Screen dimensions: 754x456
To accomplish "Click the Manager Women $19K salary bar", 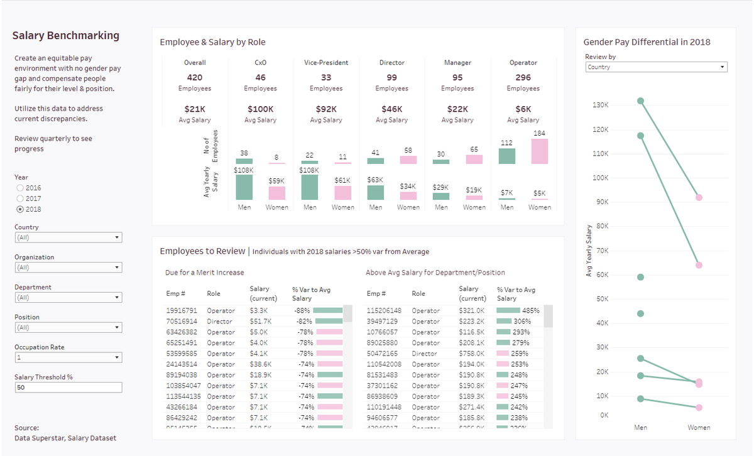I will tap(474, 197).
